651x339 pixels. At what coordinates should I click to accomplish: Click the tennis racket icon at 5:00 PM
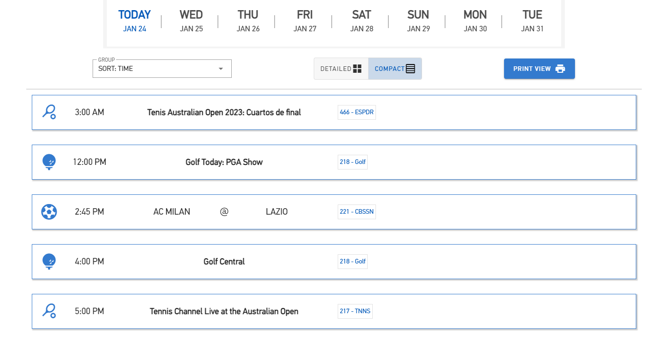(x=49, y=311)
